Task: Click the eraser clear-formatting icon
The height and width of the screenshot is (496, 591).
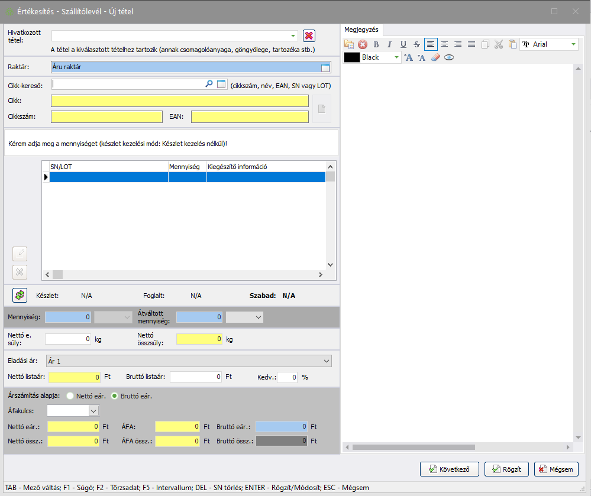Action: (435, 57)
